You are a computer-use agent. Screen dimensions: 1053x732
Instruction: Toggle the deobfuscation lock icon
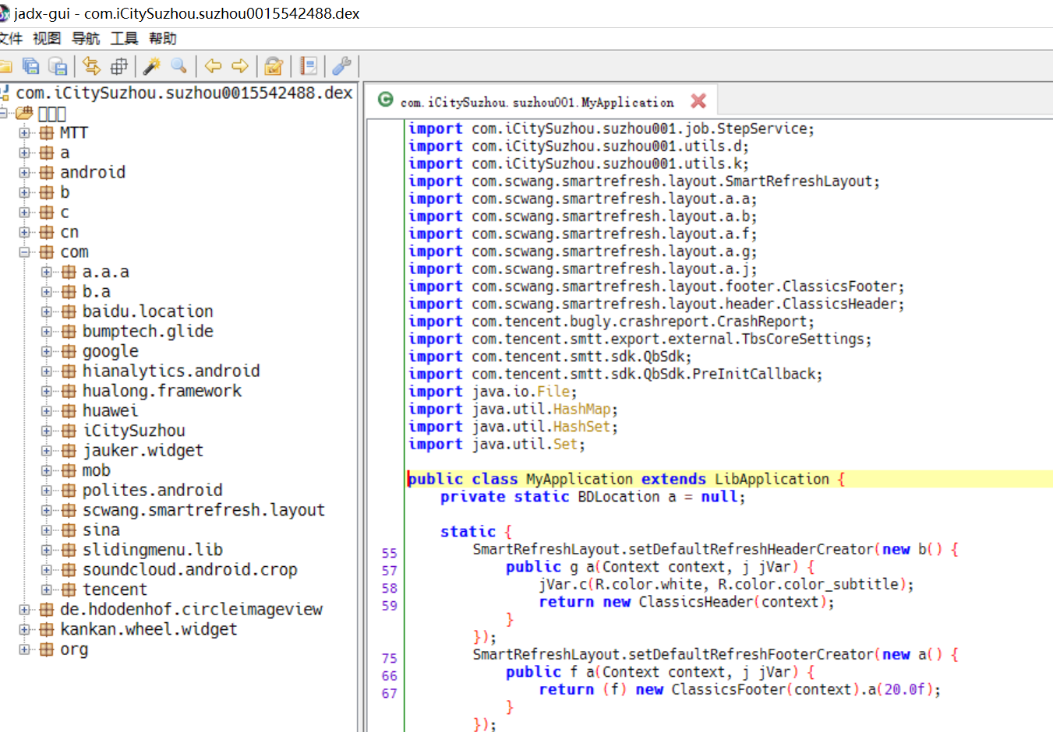pyautogui.click(x=274, y=66)
